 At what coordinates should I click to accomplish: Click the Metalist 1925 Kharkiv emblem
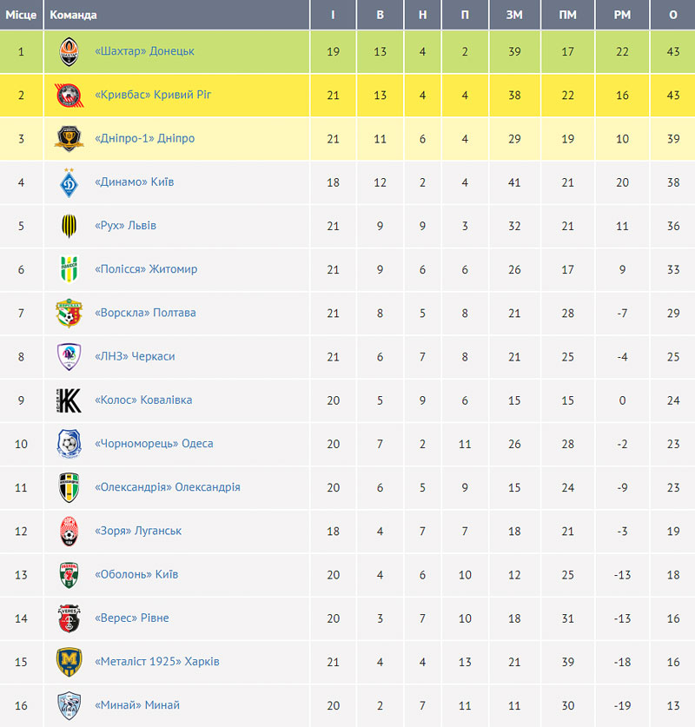69,662
